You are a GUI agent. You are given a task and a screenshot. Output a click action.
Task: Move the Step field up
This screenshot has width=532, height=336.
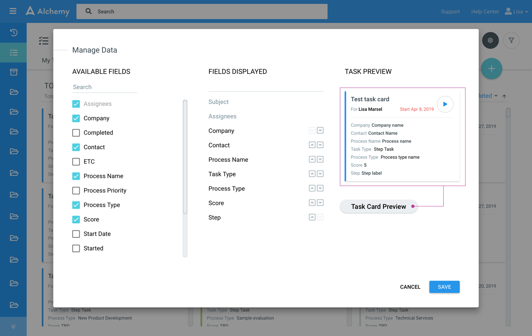point(312,217)
